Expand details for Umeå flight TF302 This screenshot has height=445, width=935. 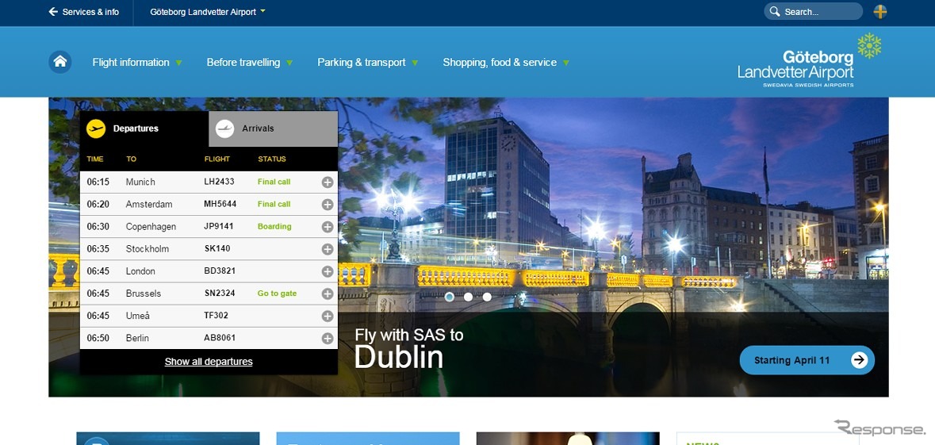click(328, 316)
